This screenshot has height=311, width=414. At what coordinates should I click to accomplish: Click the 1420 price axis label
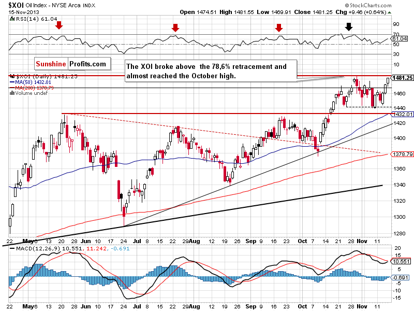click(398, 123)
